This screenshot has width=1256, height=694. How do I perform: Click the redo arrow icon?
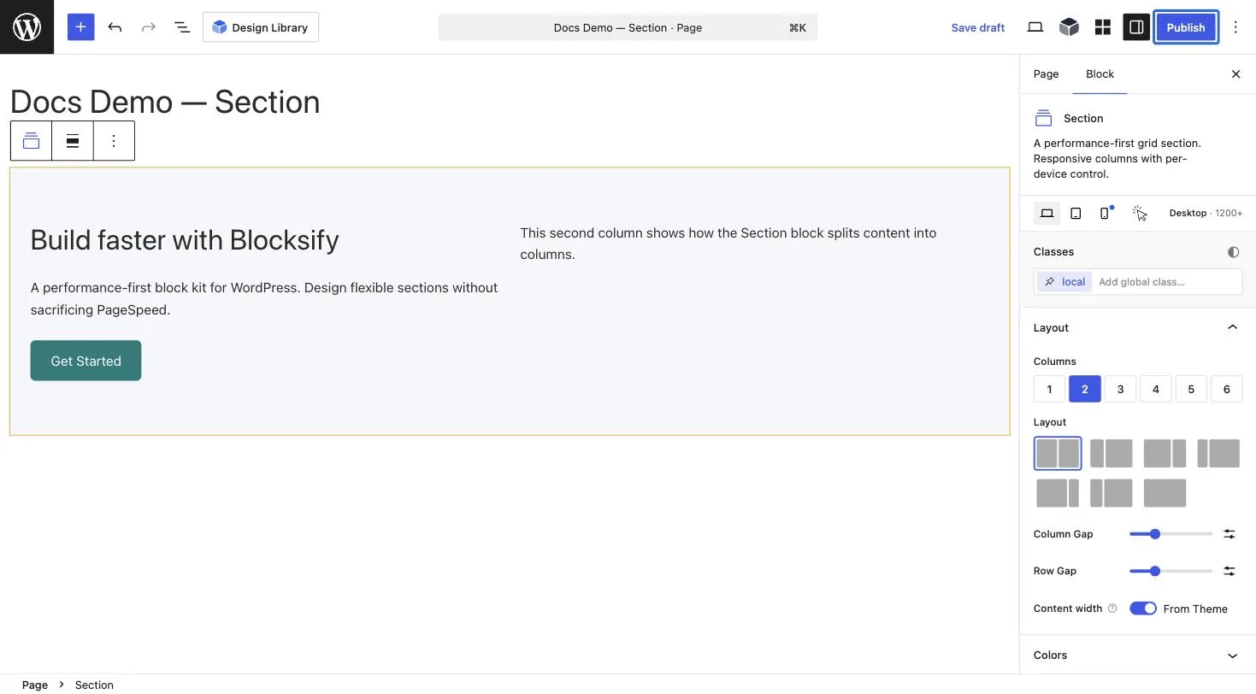coord(148,27)
